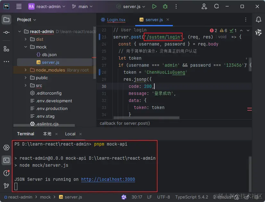Open the react-admin project dropdown

pos(47,7)
